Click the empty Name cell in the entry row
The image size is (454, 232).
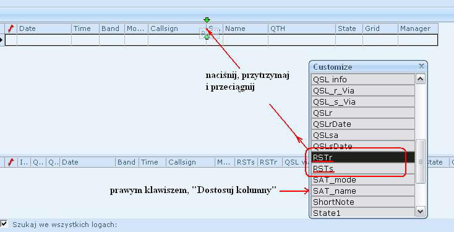246,40
